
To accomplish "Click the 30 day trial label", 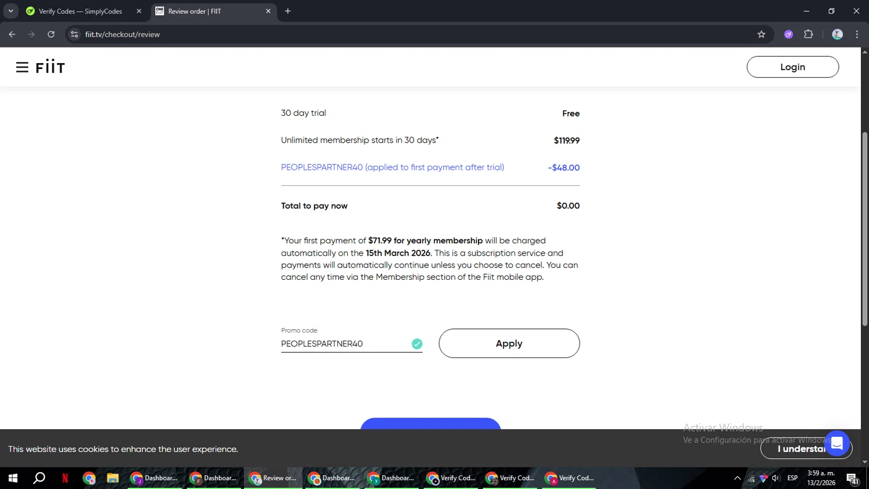I will point(304,113).
